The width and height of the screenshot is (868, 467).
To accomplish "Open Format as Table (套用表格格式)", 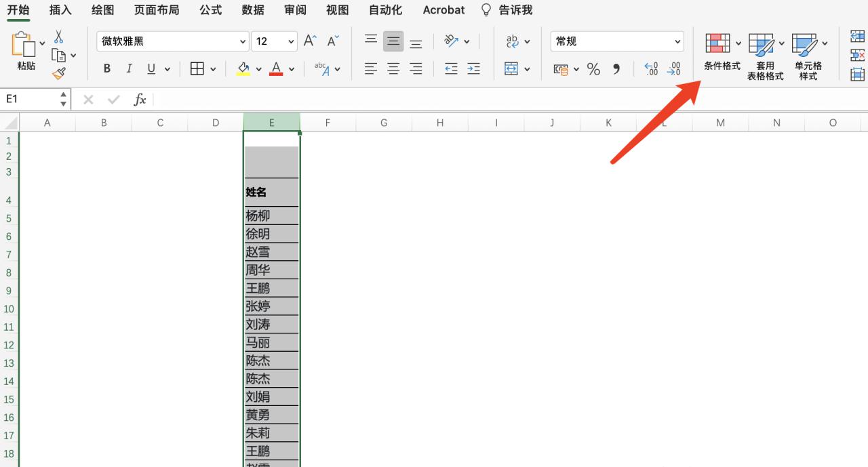I will point(765,56).
